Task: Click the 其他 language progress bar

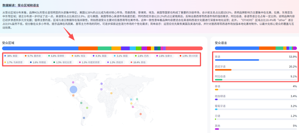Action: tap(256, 129)
